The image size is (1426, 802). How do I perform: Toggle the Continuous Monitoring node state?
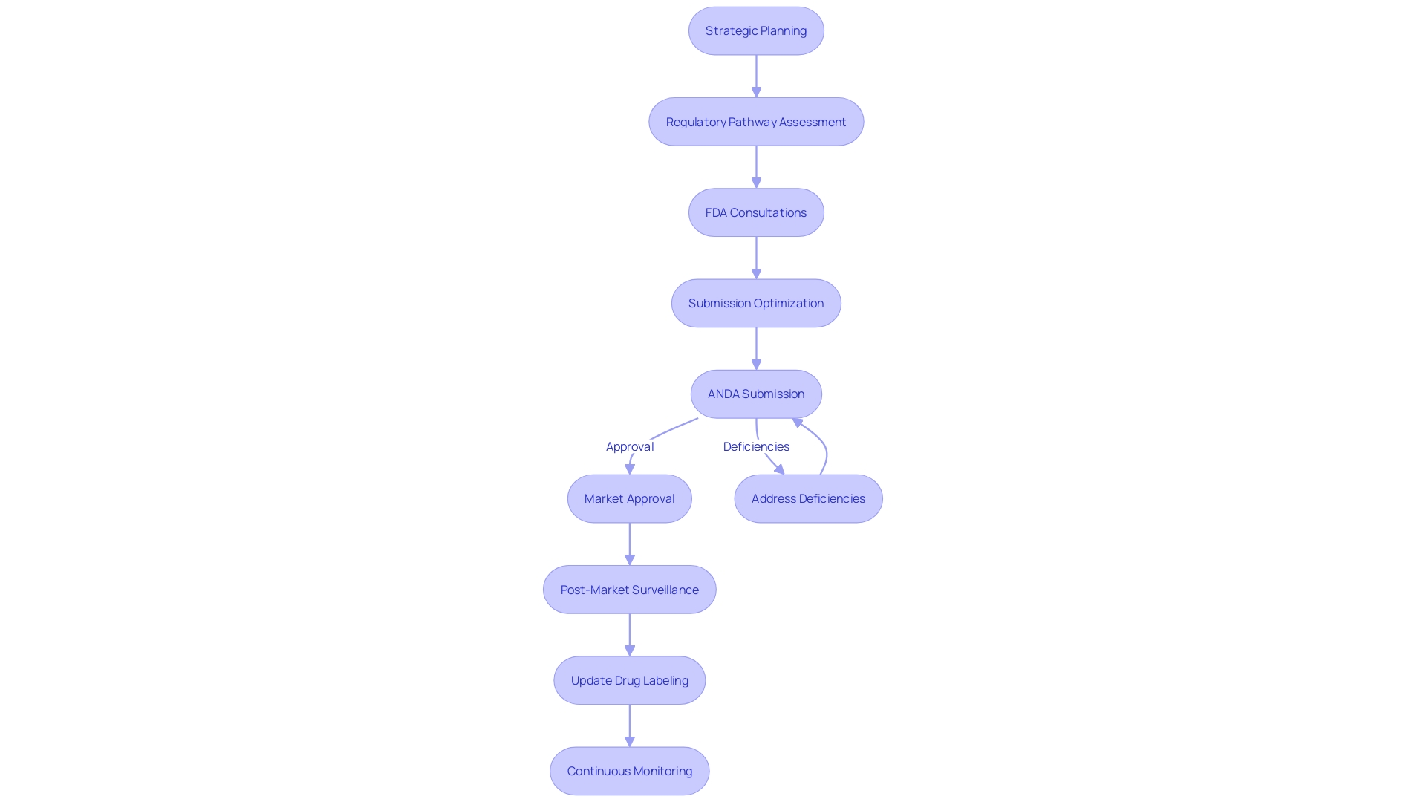coord(630,771)
